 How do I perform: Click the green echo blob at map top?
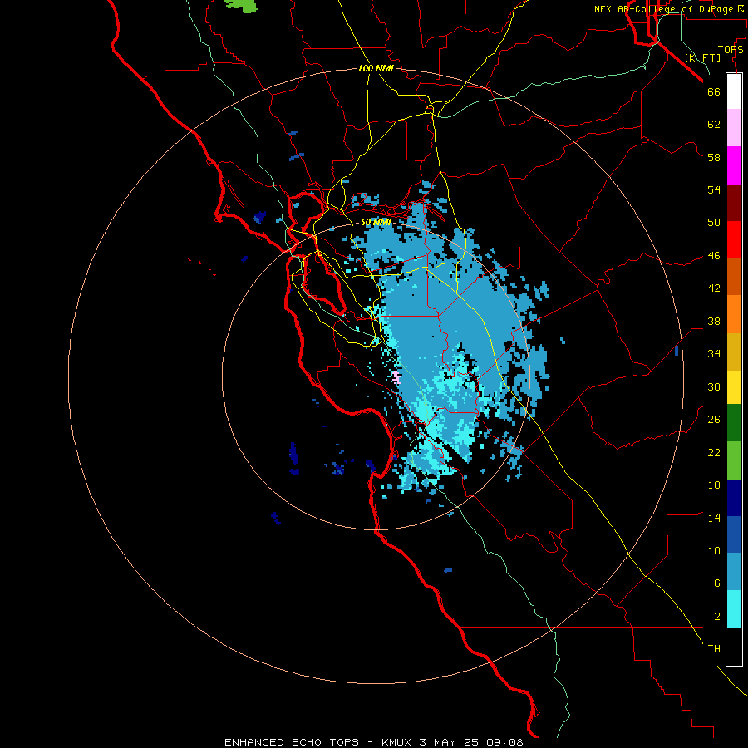point(242,5)
